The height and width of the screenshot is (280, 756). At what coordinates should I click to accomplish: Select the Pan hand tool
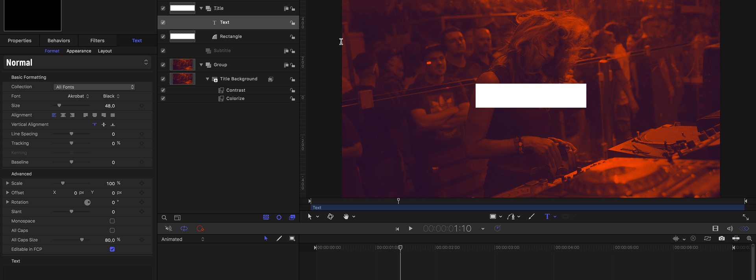point(346,216)
